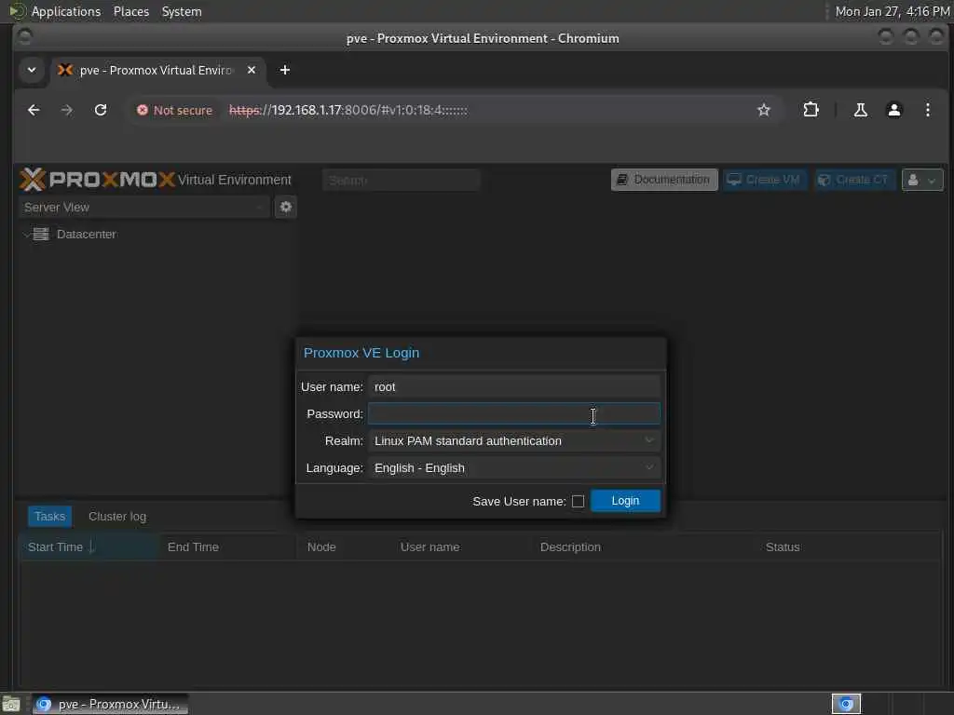
Task: Click the Create CT button
Action: pyautogui.click(x=855, y=180)
